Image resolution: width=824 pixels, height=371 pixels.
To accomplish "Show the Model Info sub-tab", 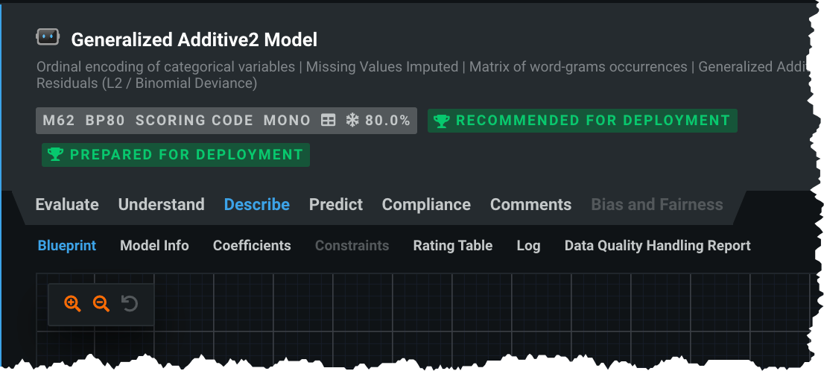I will tap(154, 246).
